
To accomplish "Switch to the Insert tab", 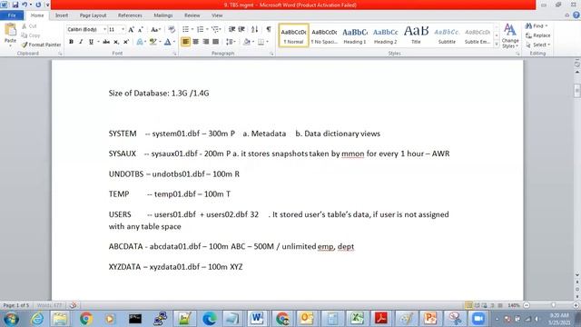I will tap(62, 15).
